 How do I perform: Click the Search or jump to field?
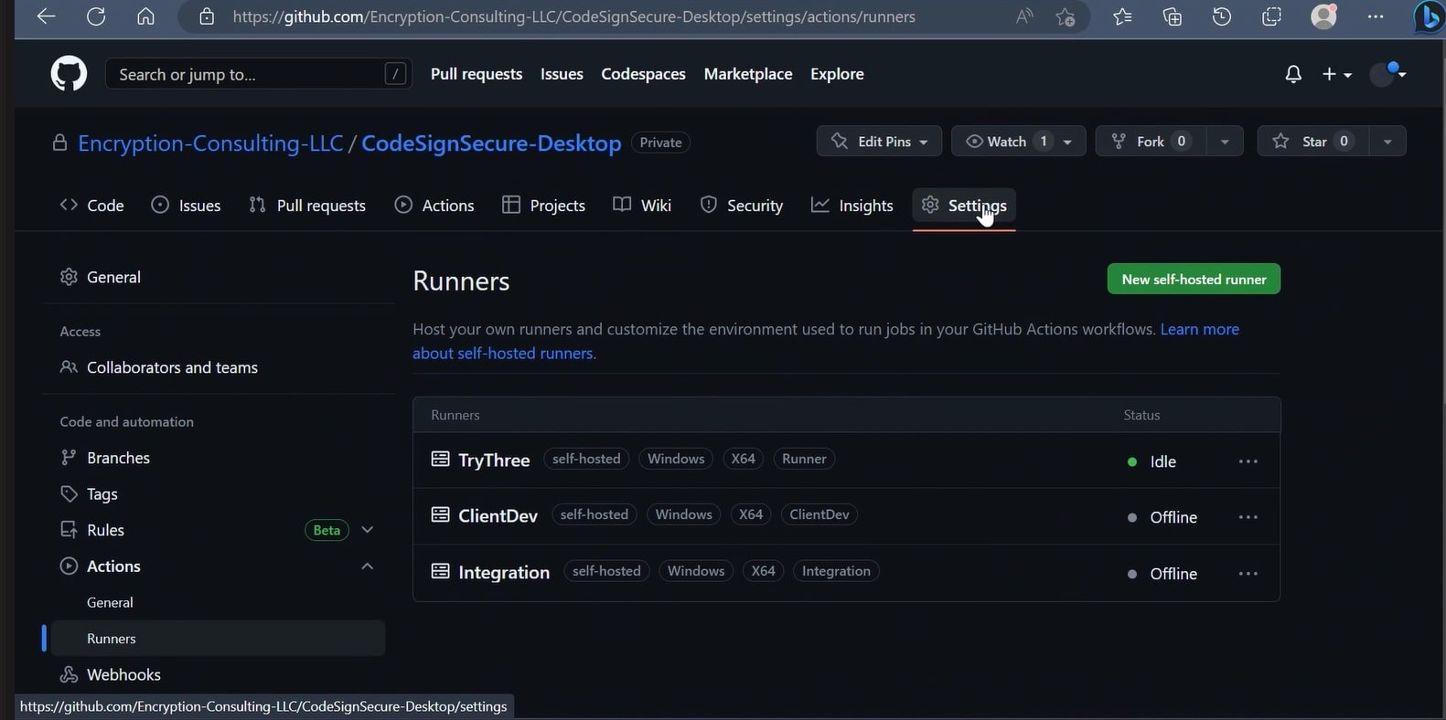pos(247,75)
